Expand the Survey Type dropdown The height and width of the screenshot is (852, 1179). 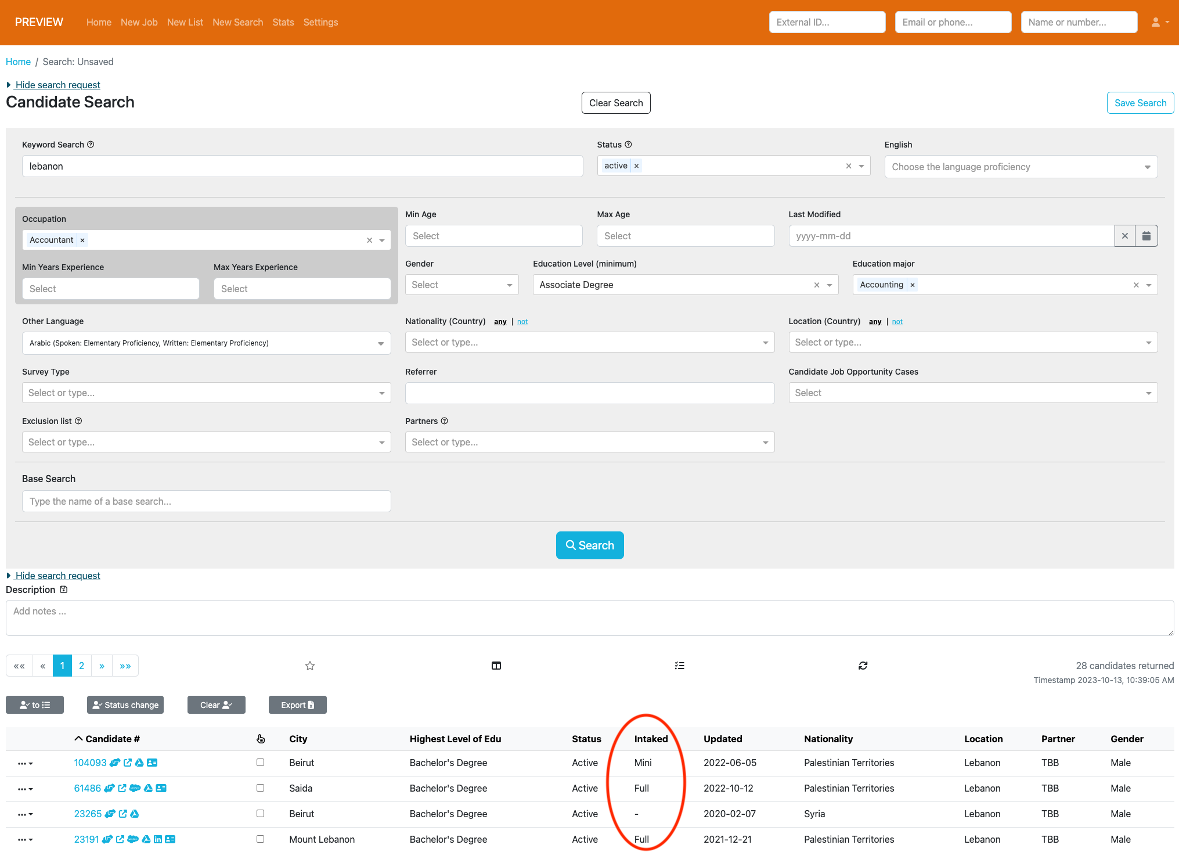pyautogui.click(x=206, y=393)
